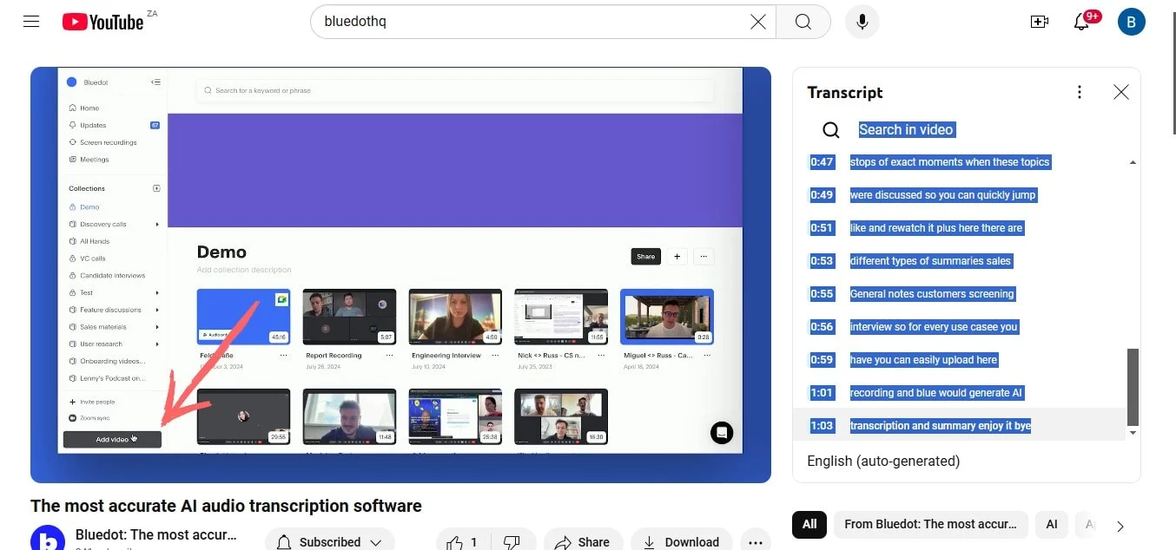Expand Sales materials collection in video
1176x550 pixels.
pos(157,327)
